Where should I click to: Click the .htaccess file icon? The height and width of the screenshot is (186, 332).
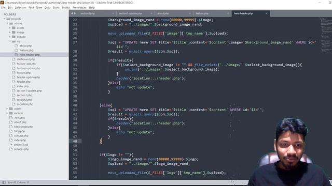tap(11, 118)
